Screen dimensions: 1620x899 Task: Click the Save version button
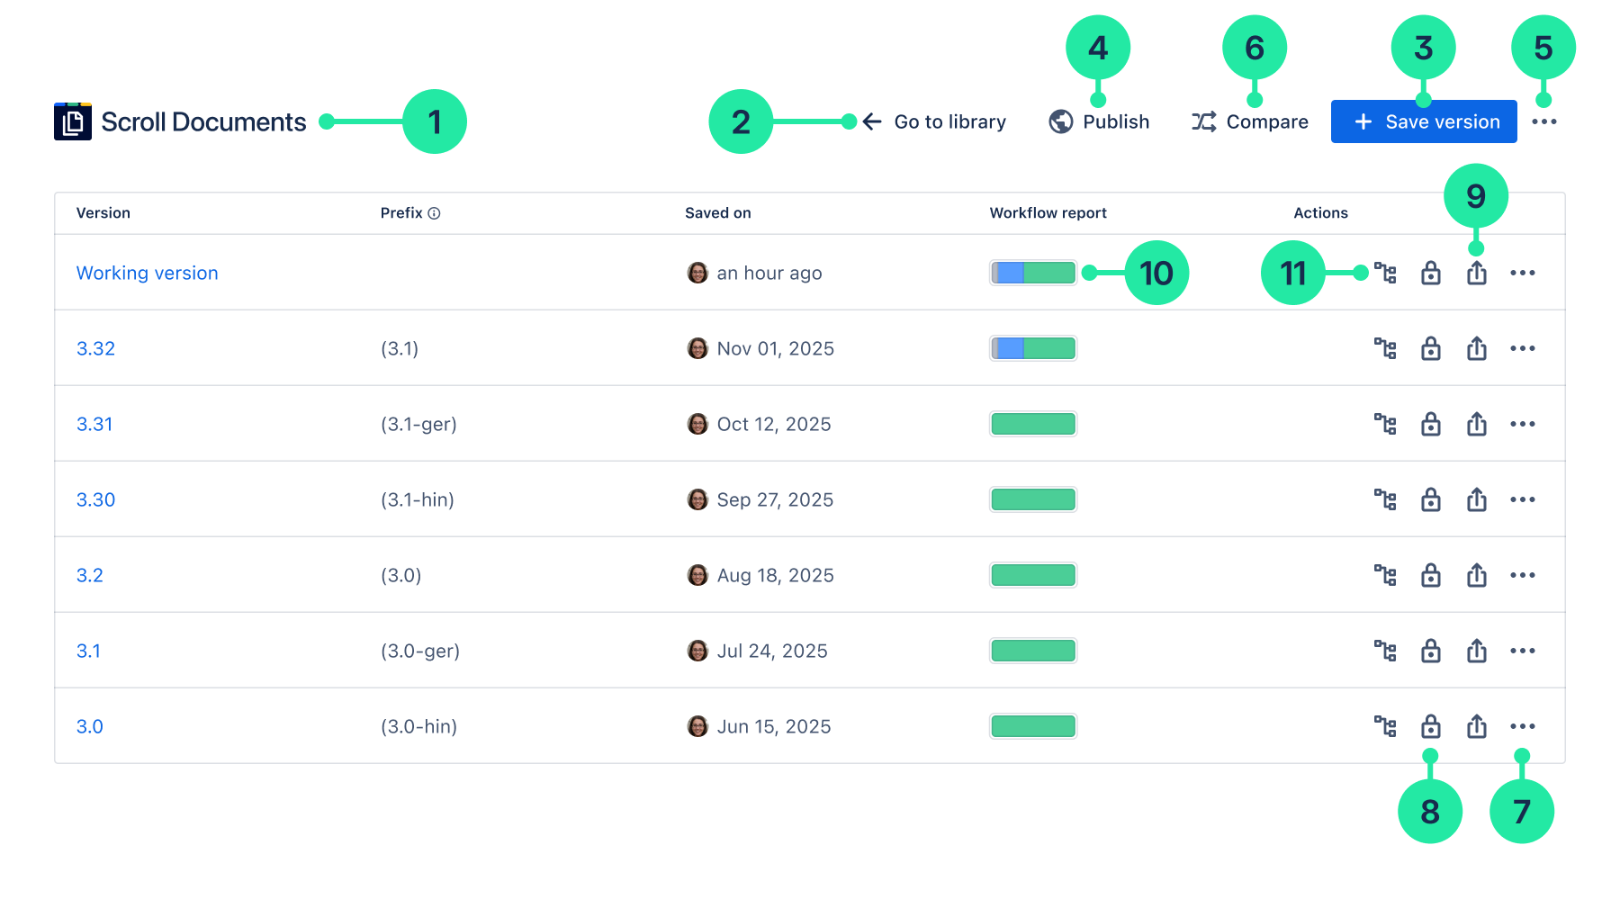1424,121
